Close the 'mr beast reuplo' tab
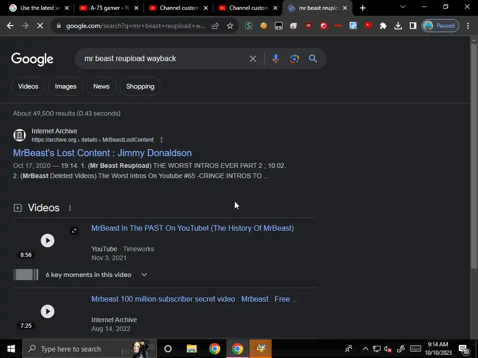 [x=345, y=8]
